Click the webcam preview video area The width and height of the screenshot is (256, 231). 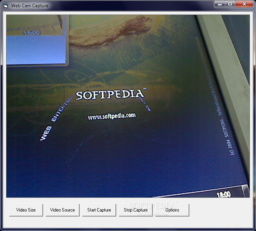click(128, 106)
